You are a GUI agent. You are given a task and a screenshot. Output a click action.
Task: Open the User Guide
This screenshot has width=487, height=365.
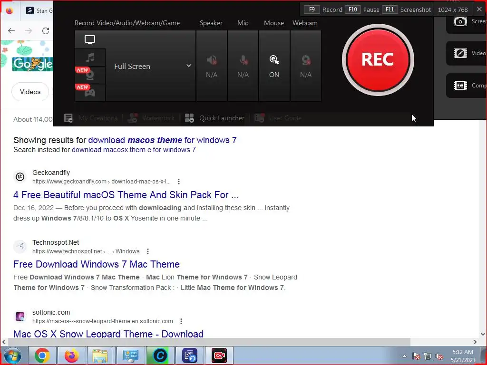(278, 118)
